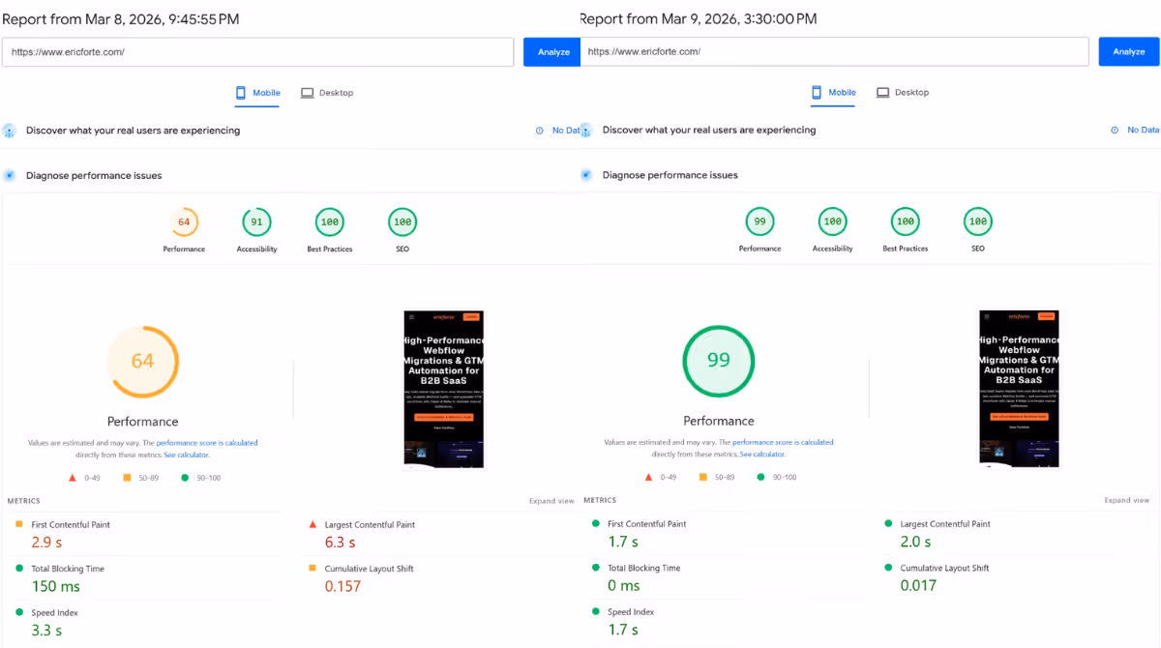The image size is (1161, 648).
Task: Click the large 64 Performance gauge
Action: [142, 361]
